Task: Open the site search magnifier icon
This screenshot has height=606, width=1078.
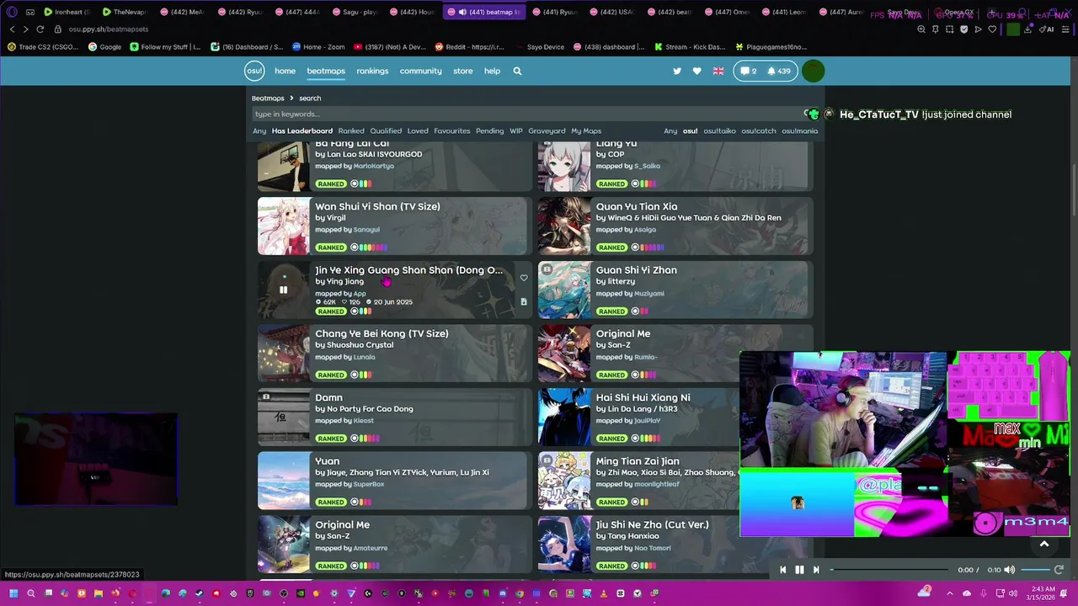Action: (517, 72)
